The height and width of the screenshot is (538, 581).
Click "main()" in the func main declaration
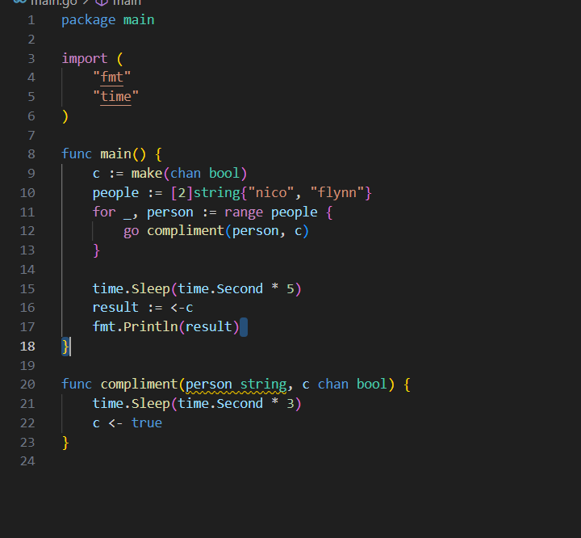tap(123, 154)
